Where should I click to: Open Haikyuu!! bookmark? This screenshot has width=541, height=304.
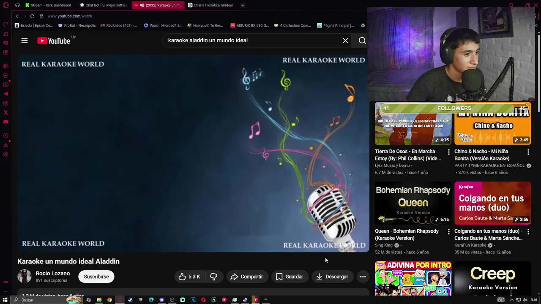(205, 25)
